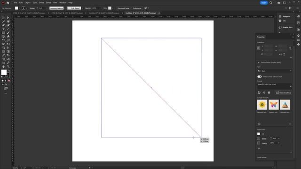The image size is (301, 169).
Task: Click the Stroke swatch in Appearance
Action: tap(259, 138)
